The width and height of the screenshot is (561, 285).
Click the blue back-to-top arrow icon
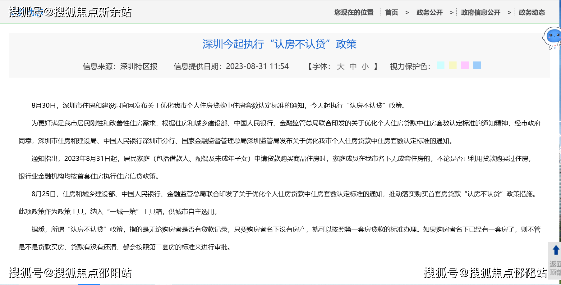[x=556, y=250]
